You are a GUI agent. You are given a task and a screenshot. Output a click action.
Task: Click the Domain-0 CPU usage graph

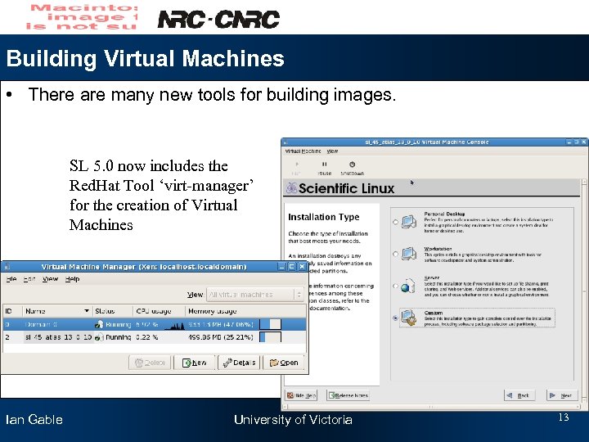(174, 325)
